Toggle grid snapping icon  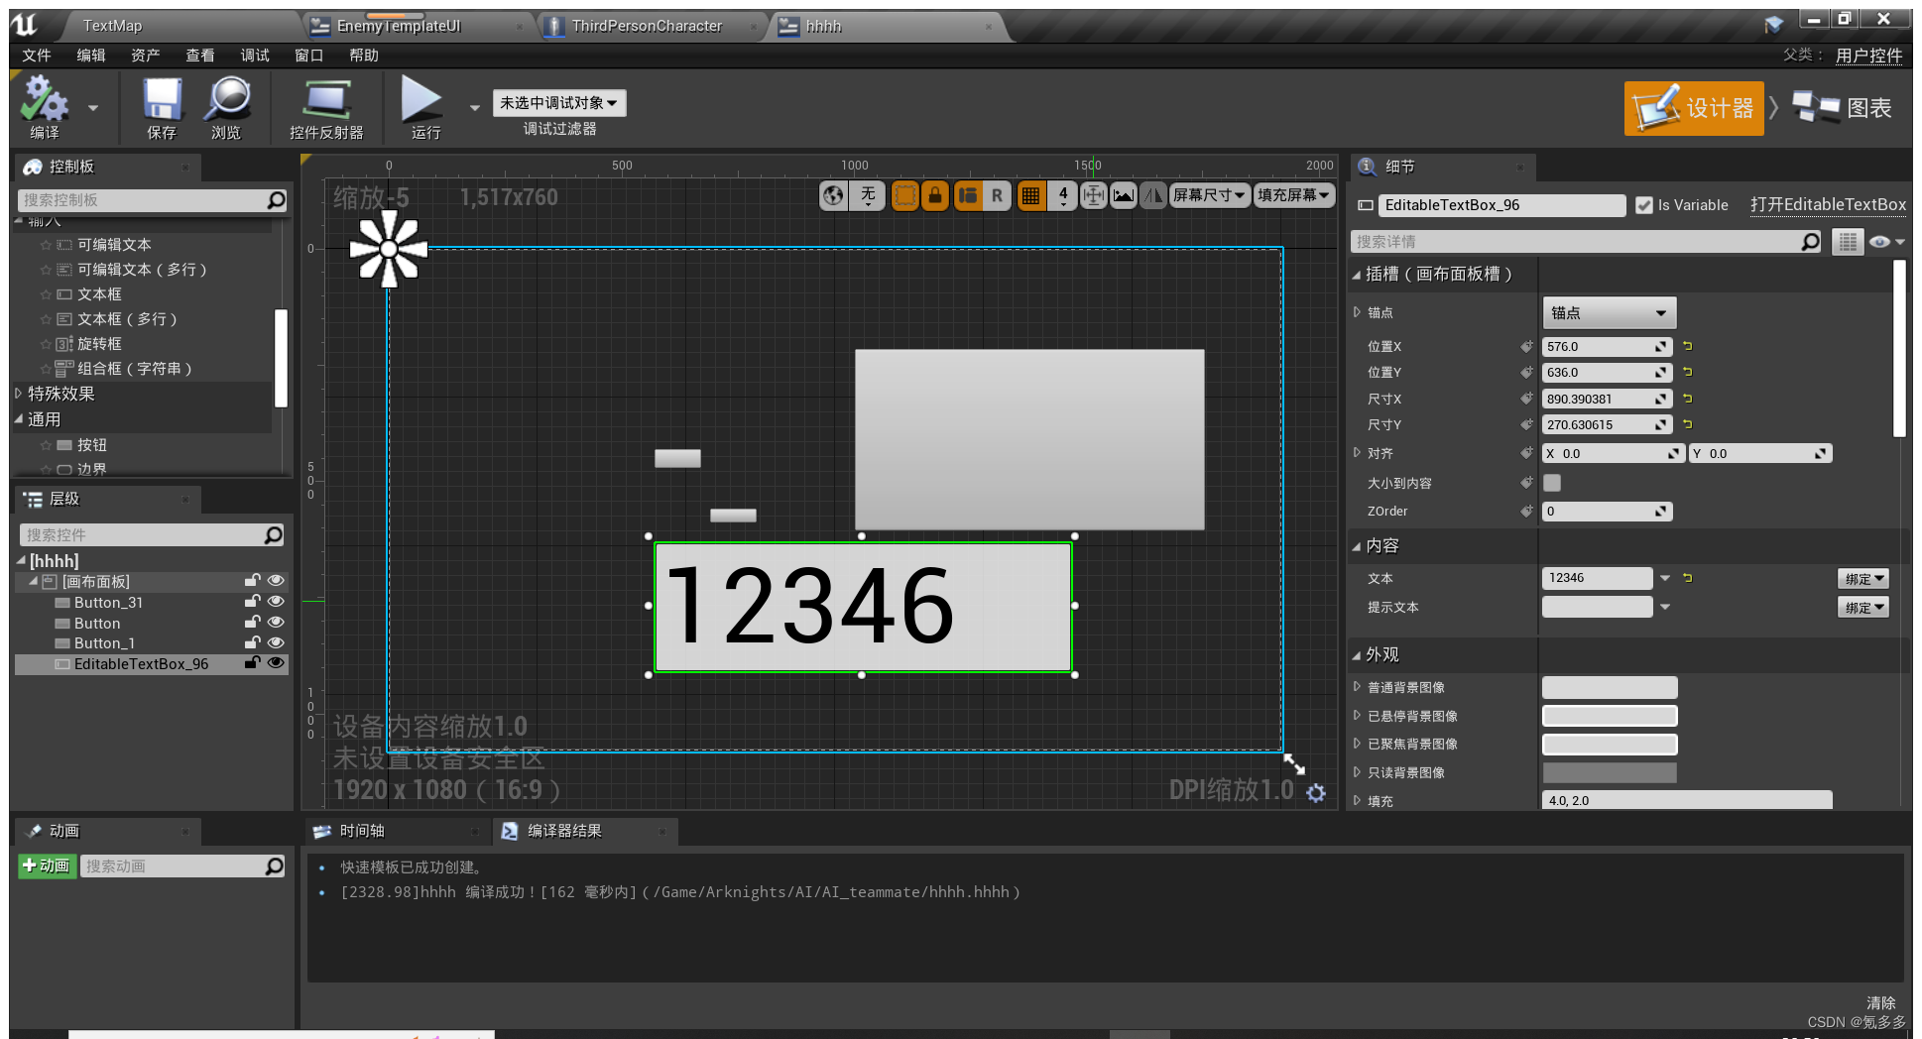1031,195
